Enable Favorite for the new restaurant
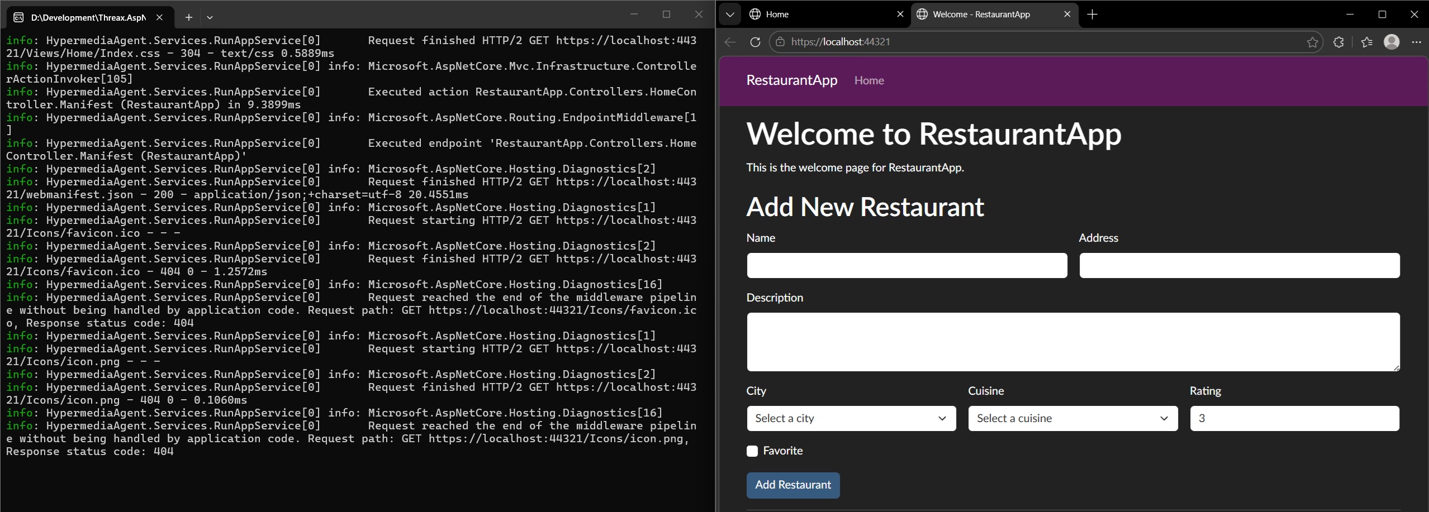1429x512 pixels. point(752,451)
